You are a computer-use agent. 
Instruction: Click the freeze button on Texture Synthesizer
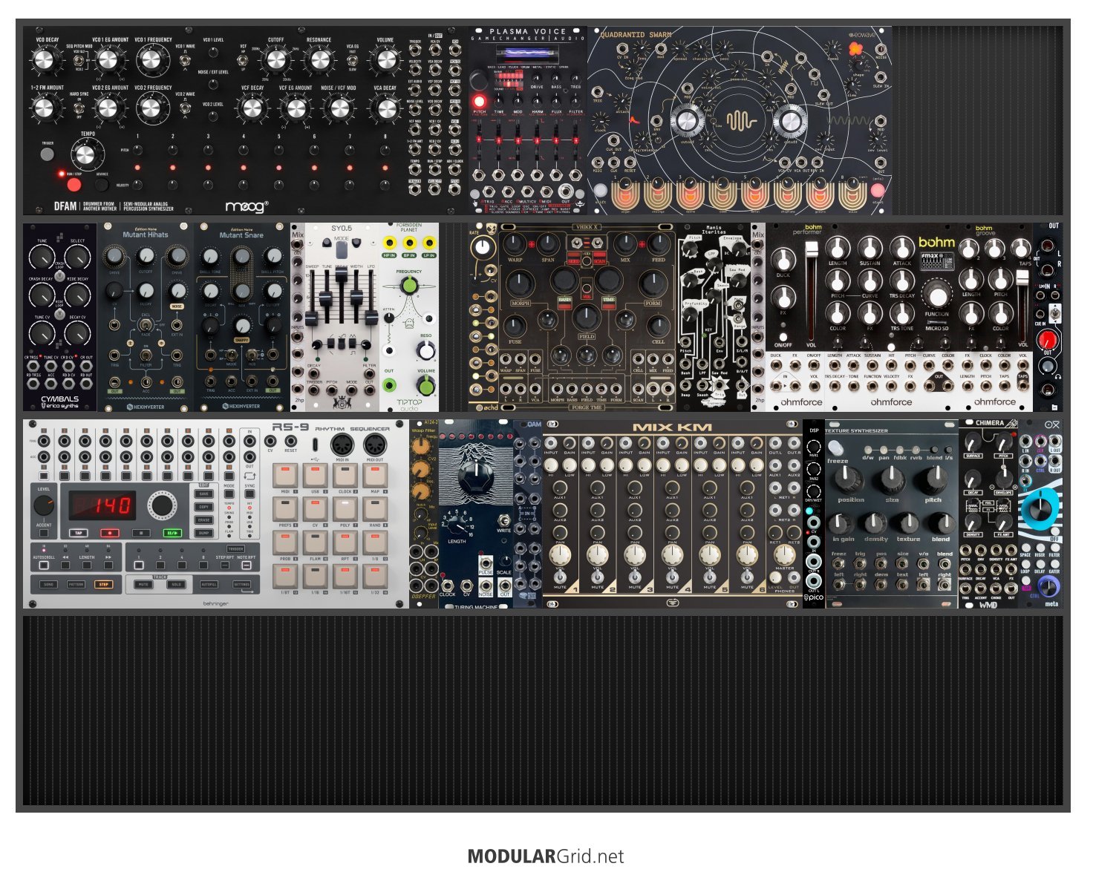coord(837,448)
